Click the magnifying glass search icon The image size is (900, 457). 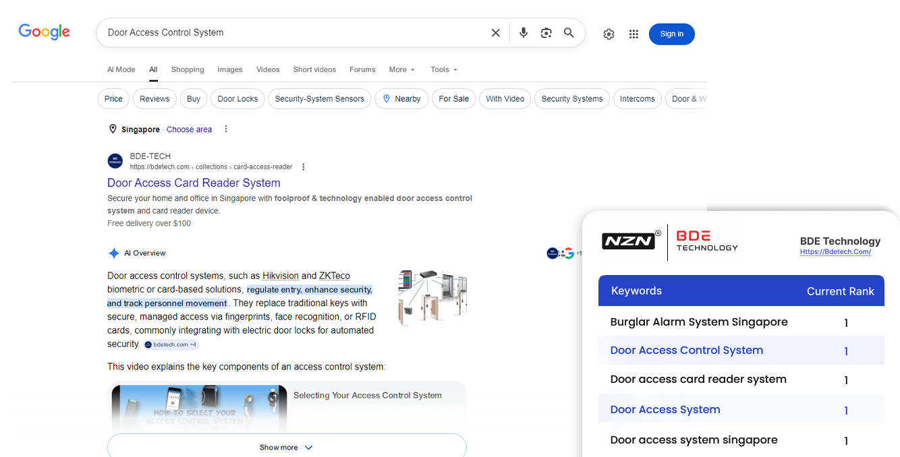[569, 32]
